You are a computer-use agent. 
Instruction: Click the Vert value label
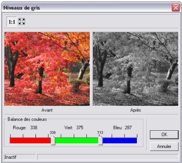pyautogui.click(x=73, y=128)
